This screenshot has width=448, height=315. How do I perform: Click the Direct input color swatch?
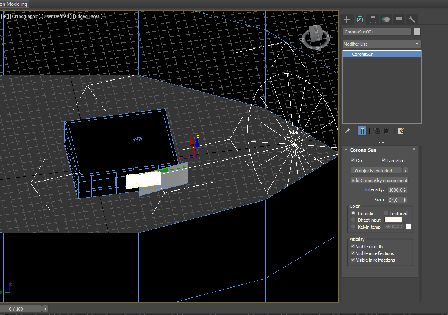click(x=393, y=220)
